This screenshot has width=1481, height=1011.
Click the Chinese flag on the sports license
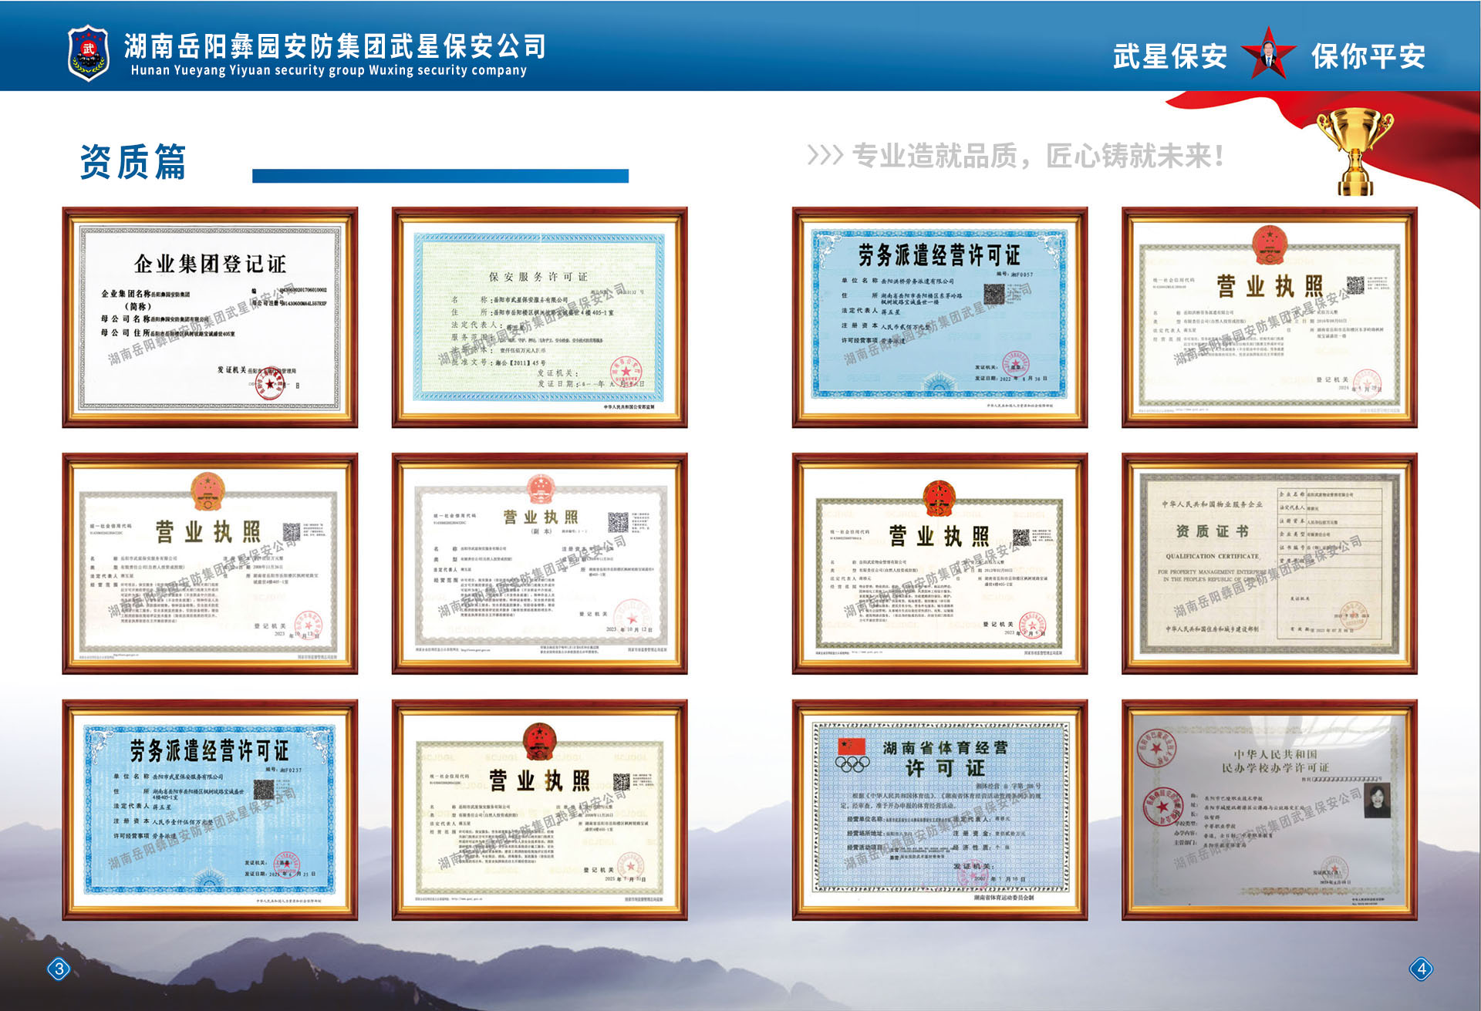pyautogui.click(x=852, y=746)
